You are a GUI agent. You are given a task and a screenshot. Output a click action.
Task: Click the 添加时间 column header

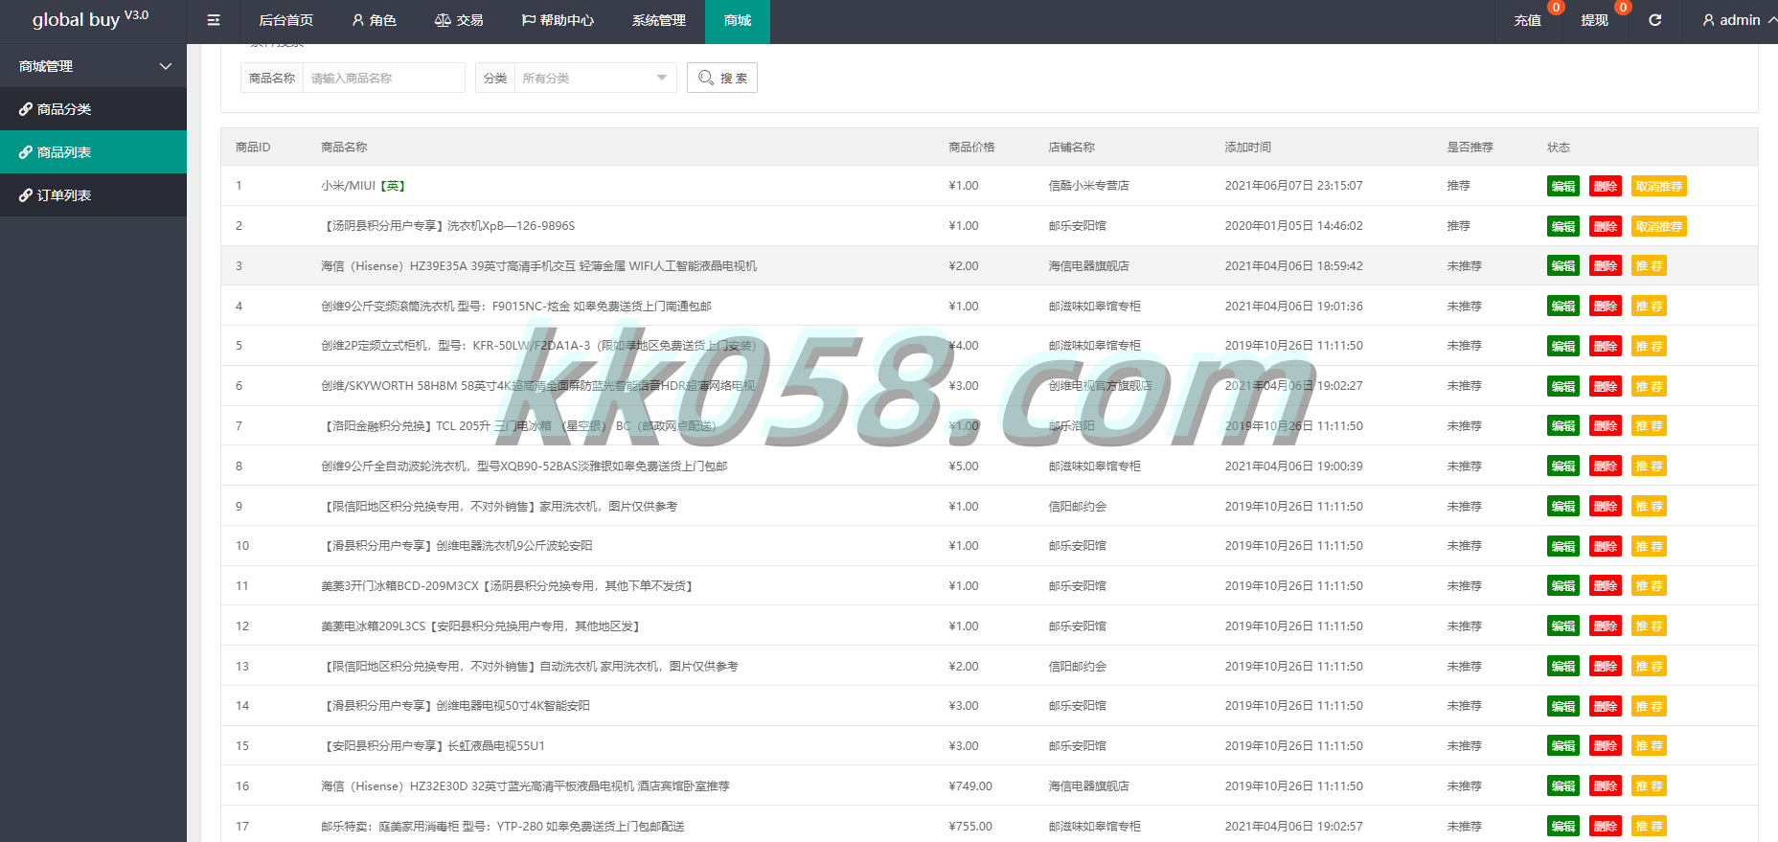tap(1247, 148)
